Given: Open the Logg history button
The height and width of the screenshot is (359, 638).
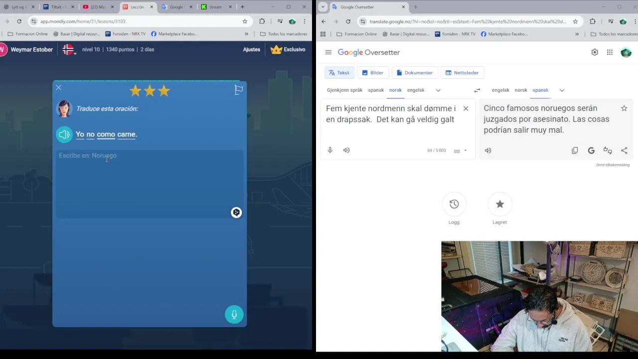Looking at the screenshot, I should pos(454,204).
